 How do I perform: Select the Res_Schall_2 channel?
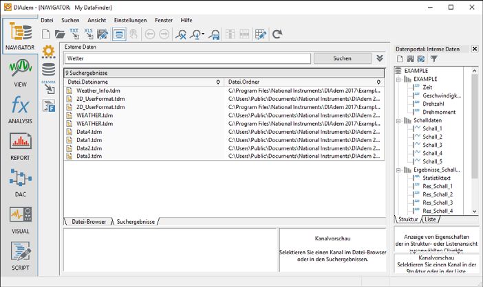438,194
